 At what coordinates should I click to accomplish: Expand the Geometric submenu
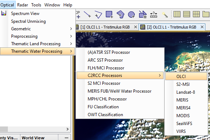coord(38,28)
